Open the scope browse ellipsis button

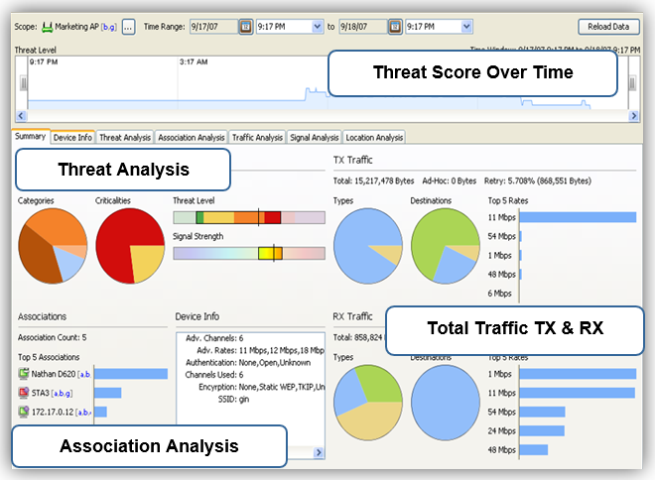tap(128, 27)
